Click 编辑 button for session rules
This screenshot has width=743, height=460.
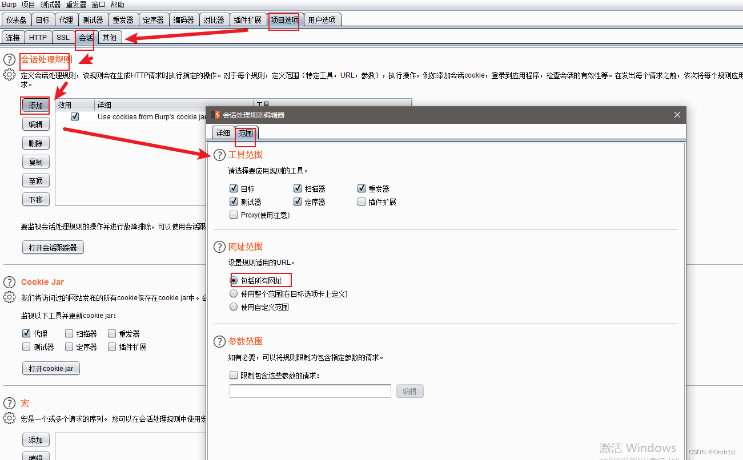36,124
